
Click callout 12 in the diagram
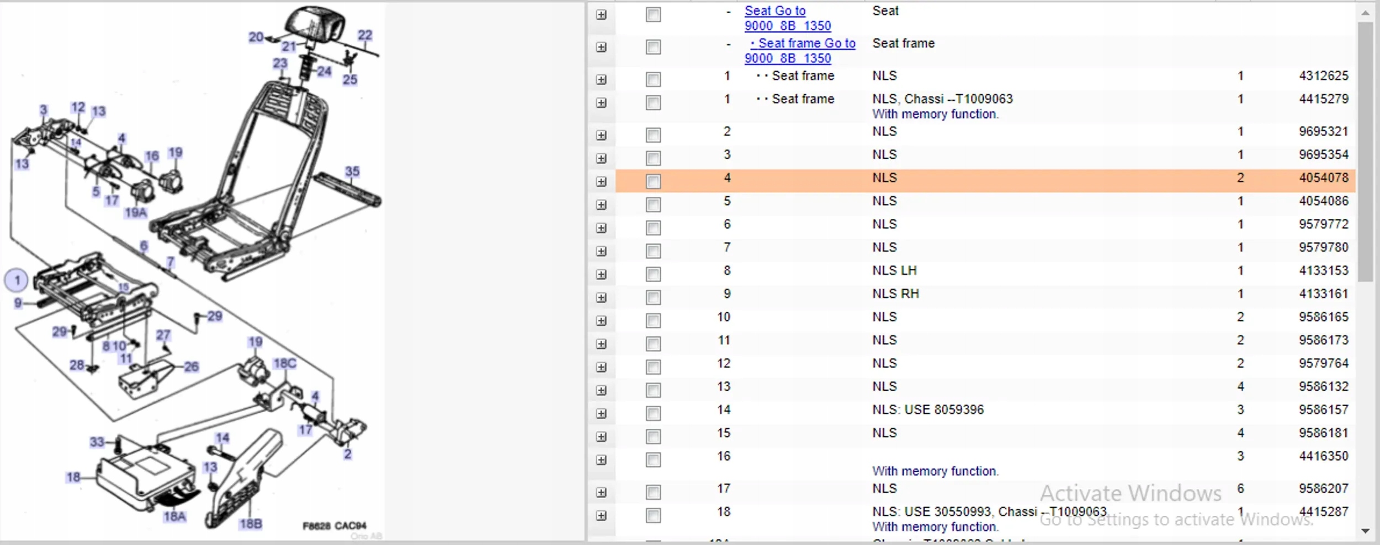click(x=78, y=107)
